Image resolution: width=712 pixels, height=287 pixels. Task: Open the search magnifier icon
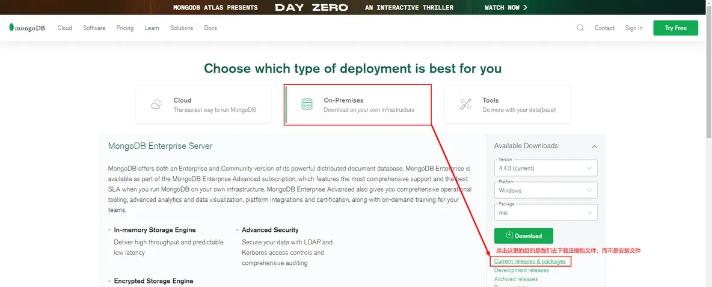[580, 28]
